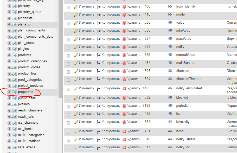Click the ID cell '4405'
Image resolution: width=237 pixels, height=153 pixels.
[x=146, y=88]
